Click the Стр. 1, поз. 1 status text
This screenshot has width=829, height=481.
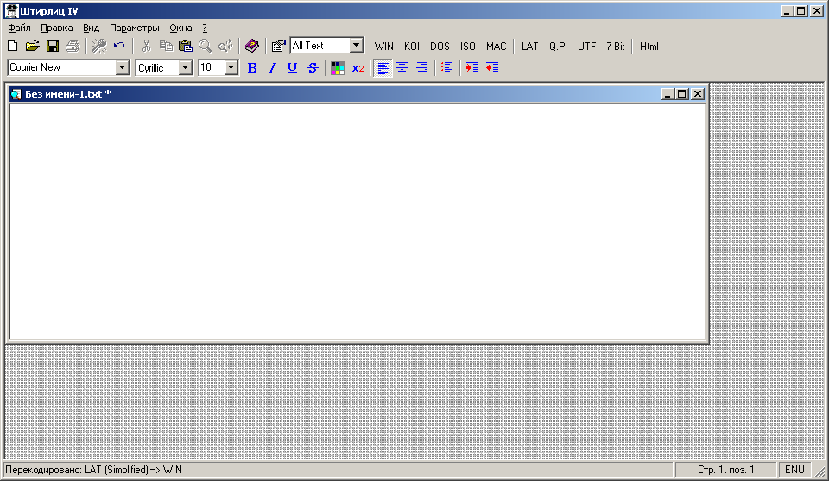[x=726, y=470]
